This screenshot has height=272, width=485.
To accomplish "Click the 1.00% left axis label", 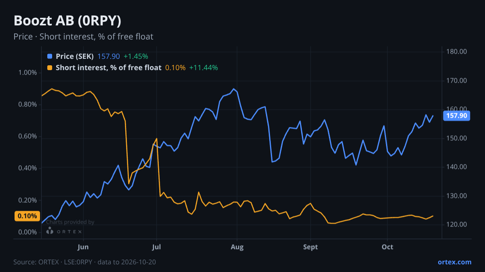I will click(x=28, y=73).
